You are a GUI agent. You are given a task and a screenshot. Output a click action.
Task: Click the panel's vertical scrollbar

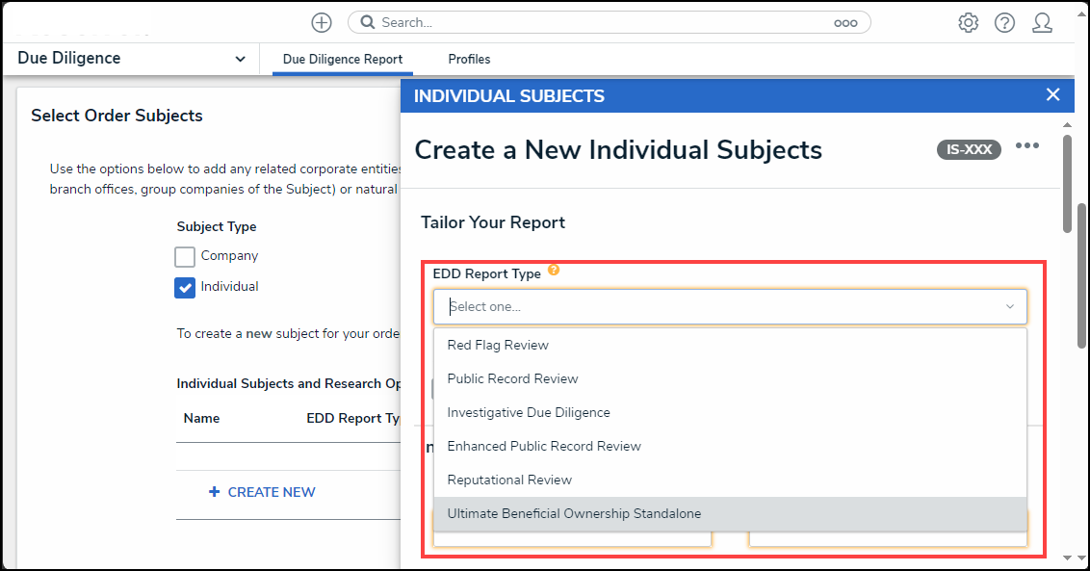pyautogui.click(x=1067, y=184)
